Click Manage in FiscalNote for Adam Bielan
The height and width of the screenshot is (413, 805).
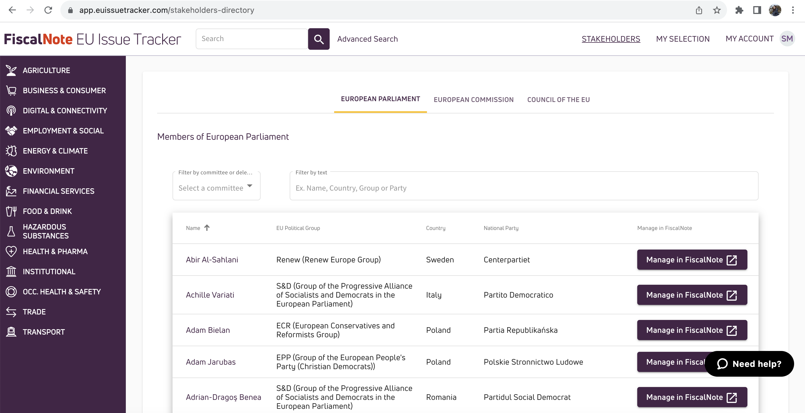tap(692, 330)
